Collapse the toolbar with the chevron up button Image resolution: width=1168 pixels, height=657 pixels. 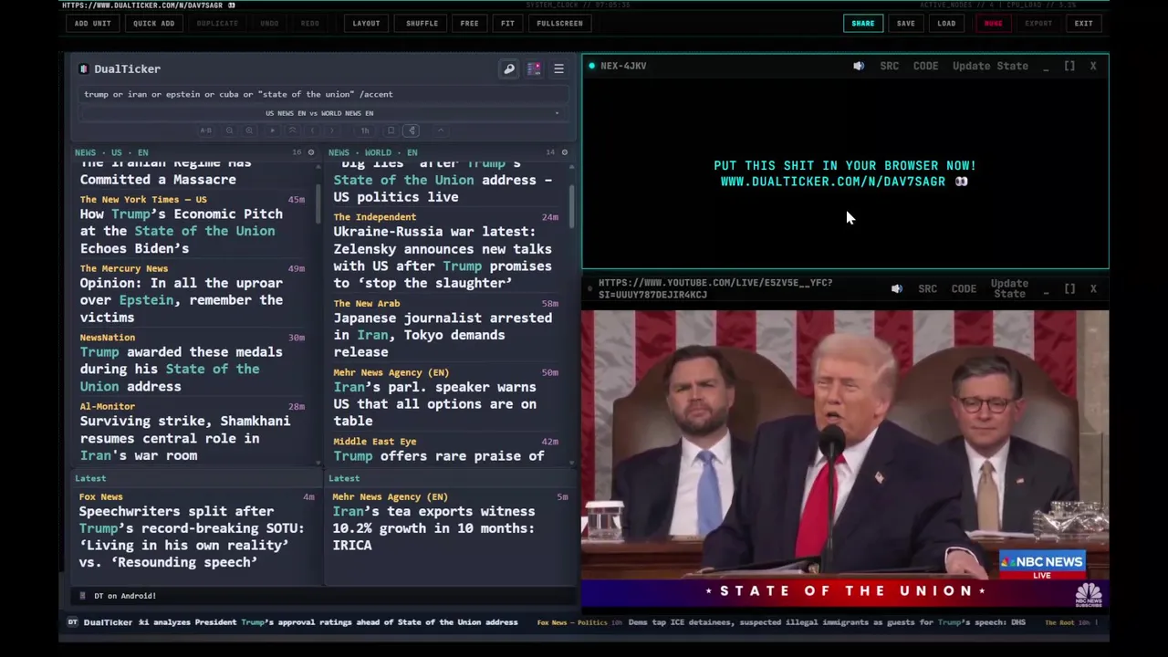(x=441, y=130)
